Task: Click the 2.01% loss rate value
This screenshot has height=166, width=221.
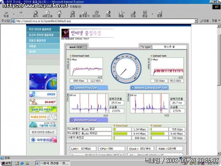Action: tap(116, 111)
